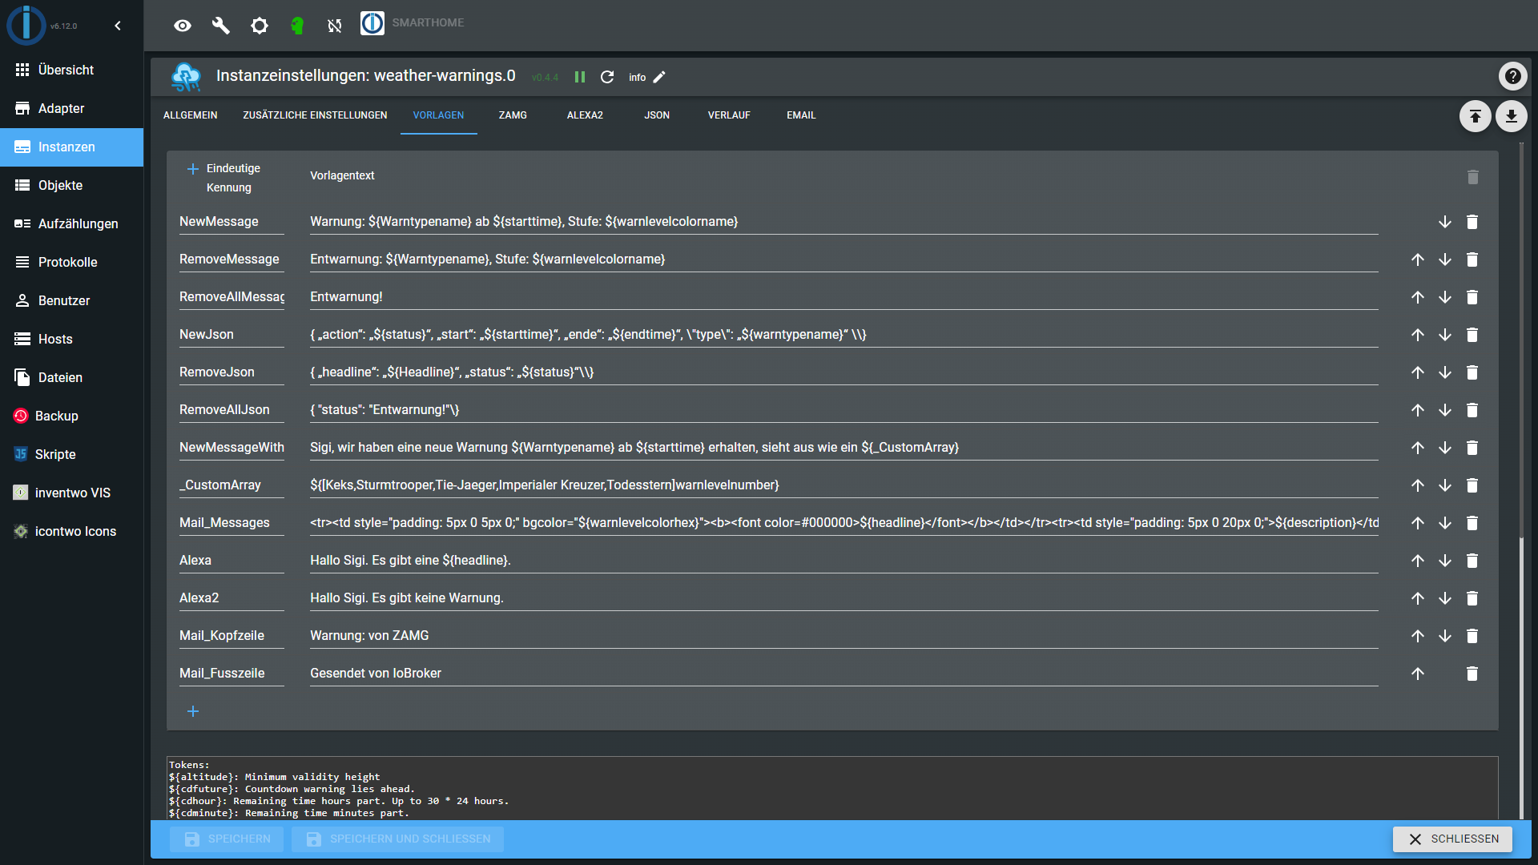Open the help question mark icon

pyautogui.click(x=1512, y=76)
